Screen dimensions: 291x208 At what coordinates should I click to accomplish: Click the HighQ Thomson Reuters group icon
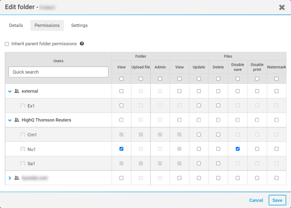click(x=17, y=120)
